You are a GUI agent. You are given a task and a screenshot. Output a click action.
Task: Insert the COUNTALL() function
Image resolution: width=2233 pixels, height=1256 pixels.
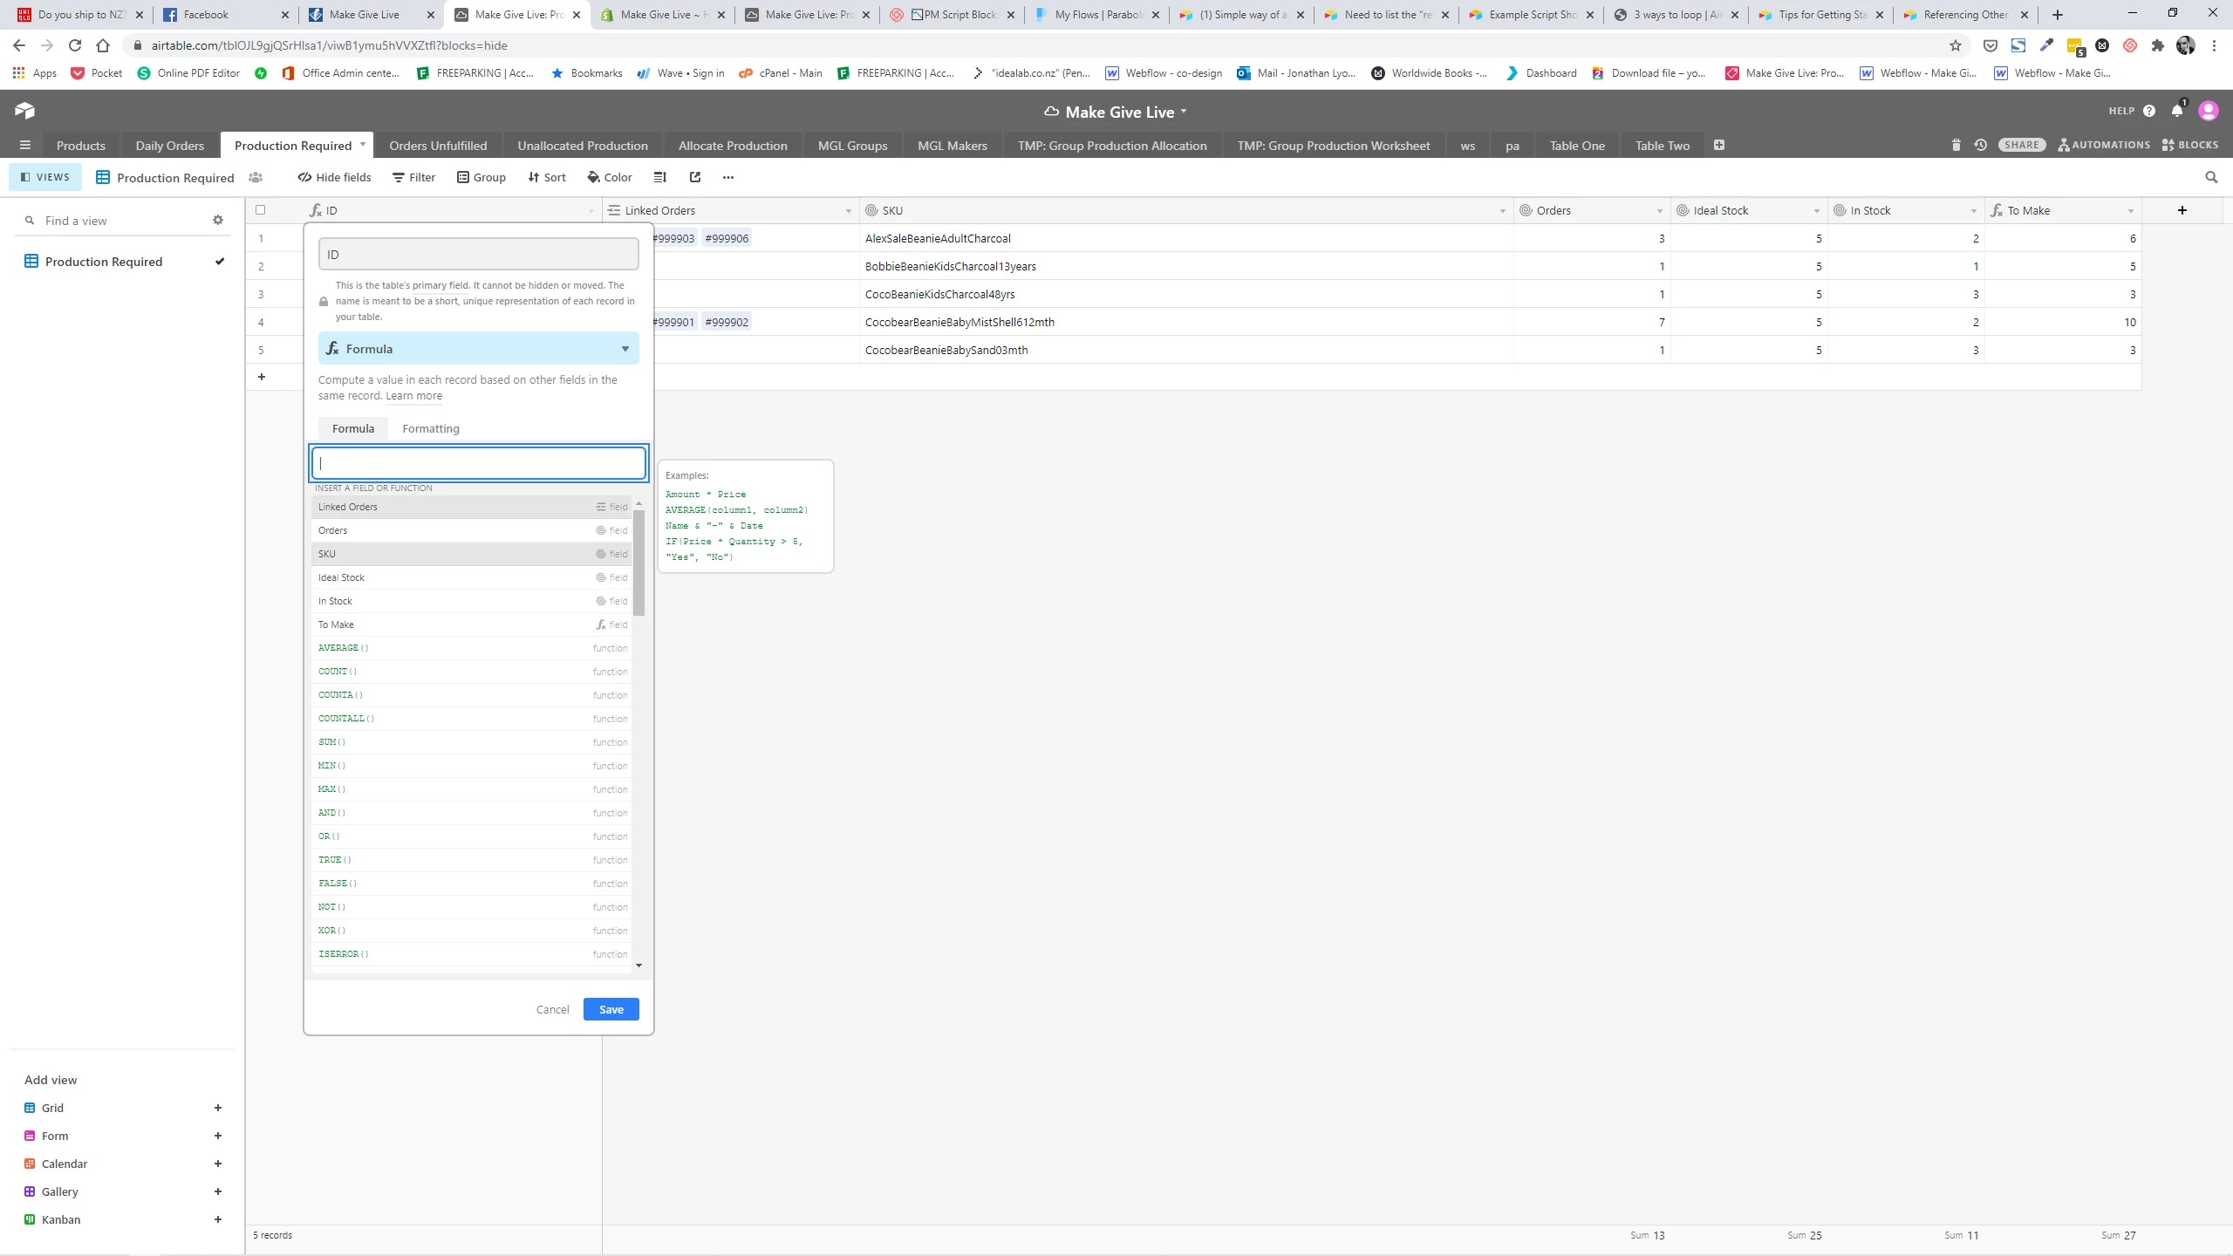click(x=472, y=719)
